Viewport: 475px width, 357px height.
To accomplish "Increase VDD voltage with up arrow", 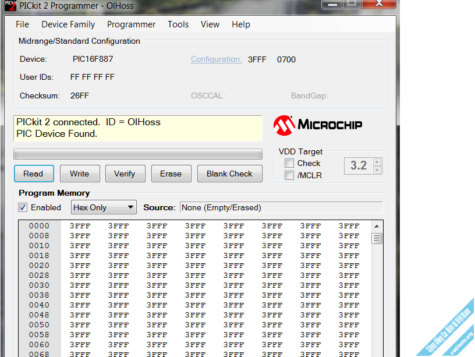I will [x=377, y=162].
